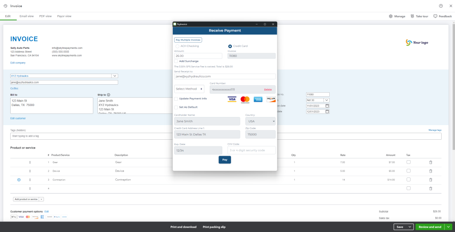
Task: Click the CVV Code input field
Action: click(x=251, y=150)
